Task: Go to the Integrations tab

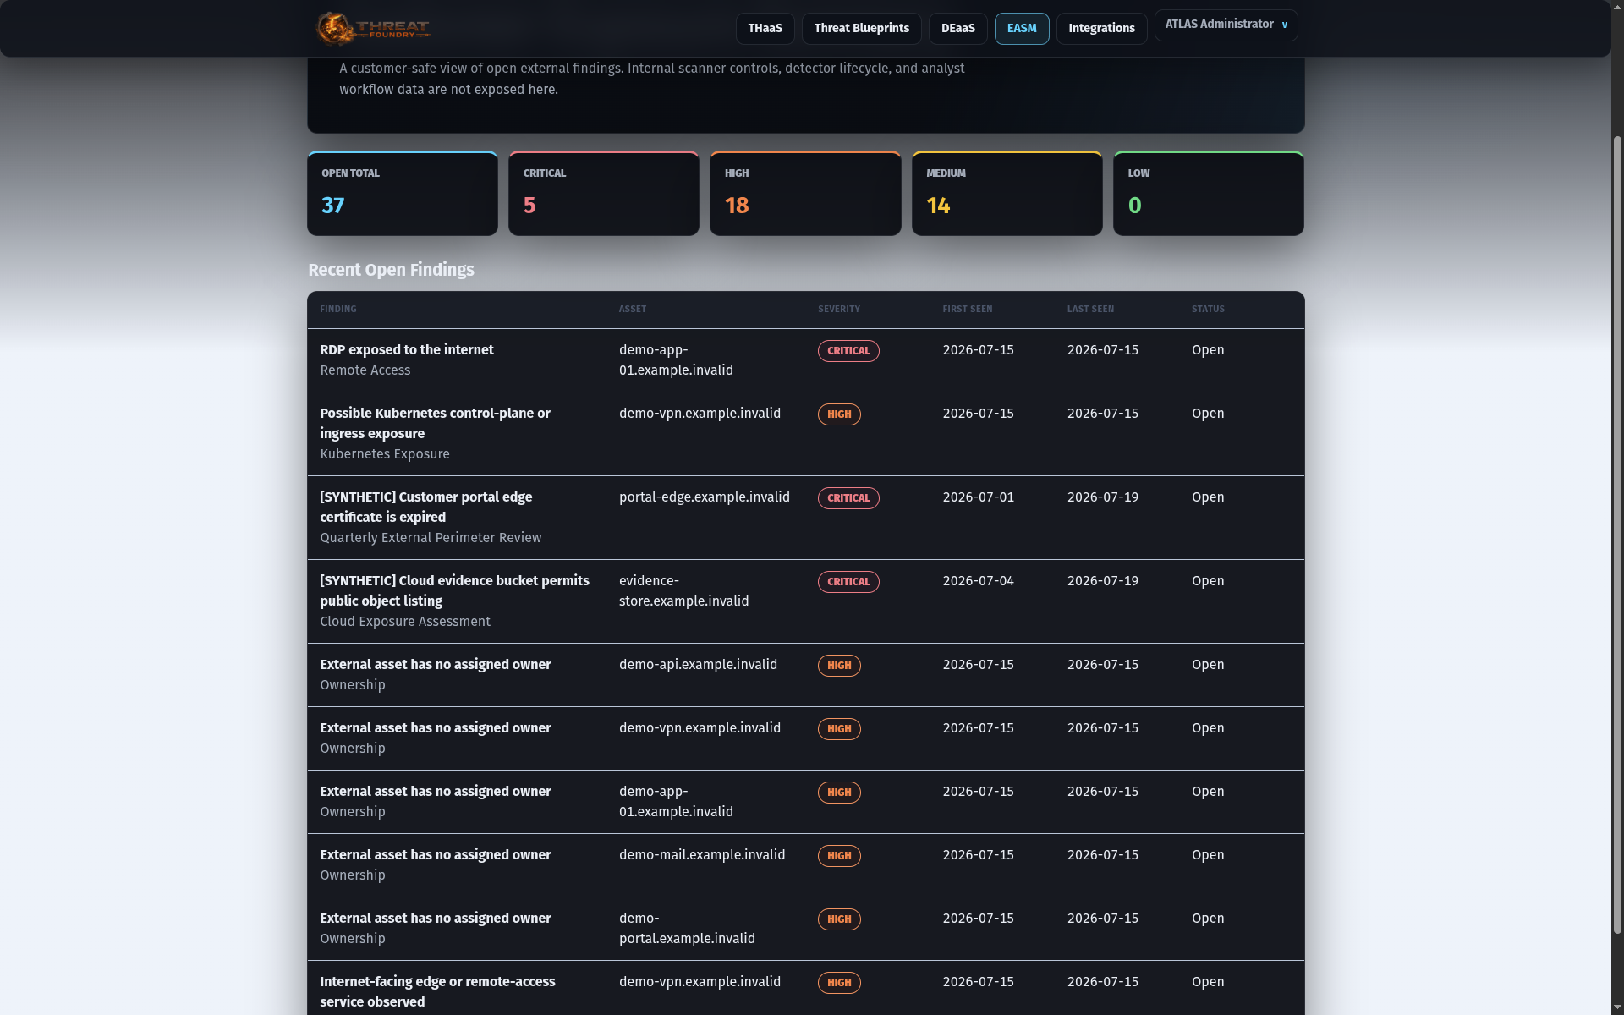Action: tap(1101, 29)
